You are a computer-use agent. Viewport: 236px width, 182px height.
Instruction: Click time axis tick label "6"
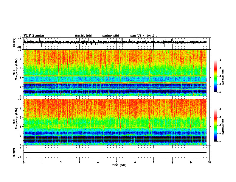[x=135, y=162]
